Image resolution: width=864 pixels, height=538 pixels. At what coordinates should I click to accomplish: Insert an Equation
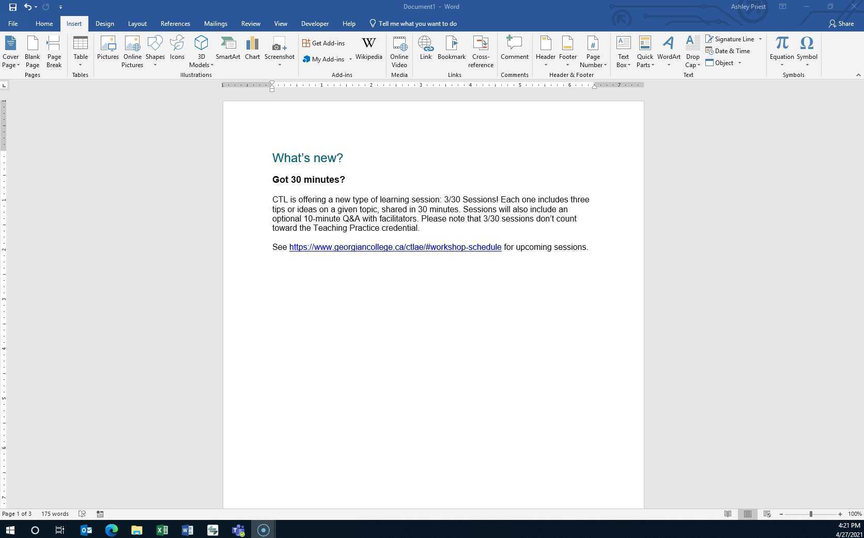[x=781, y=50]
